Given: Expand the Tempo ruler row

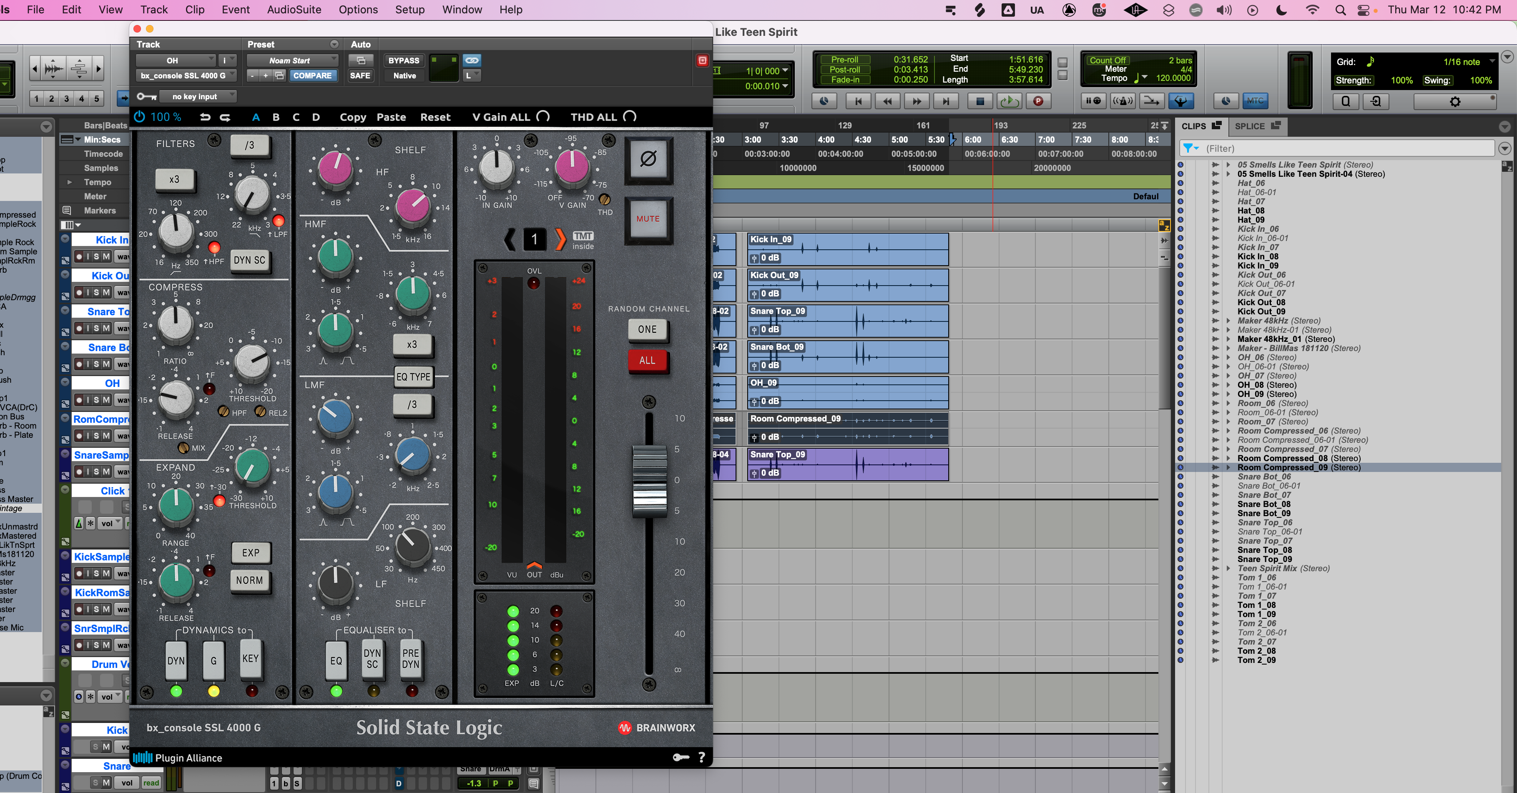Looking at the screenshot, I should 70,183.
